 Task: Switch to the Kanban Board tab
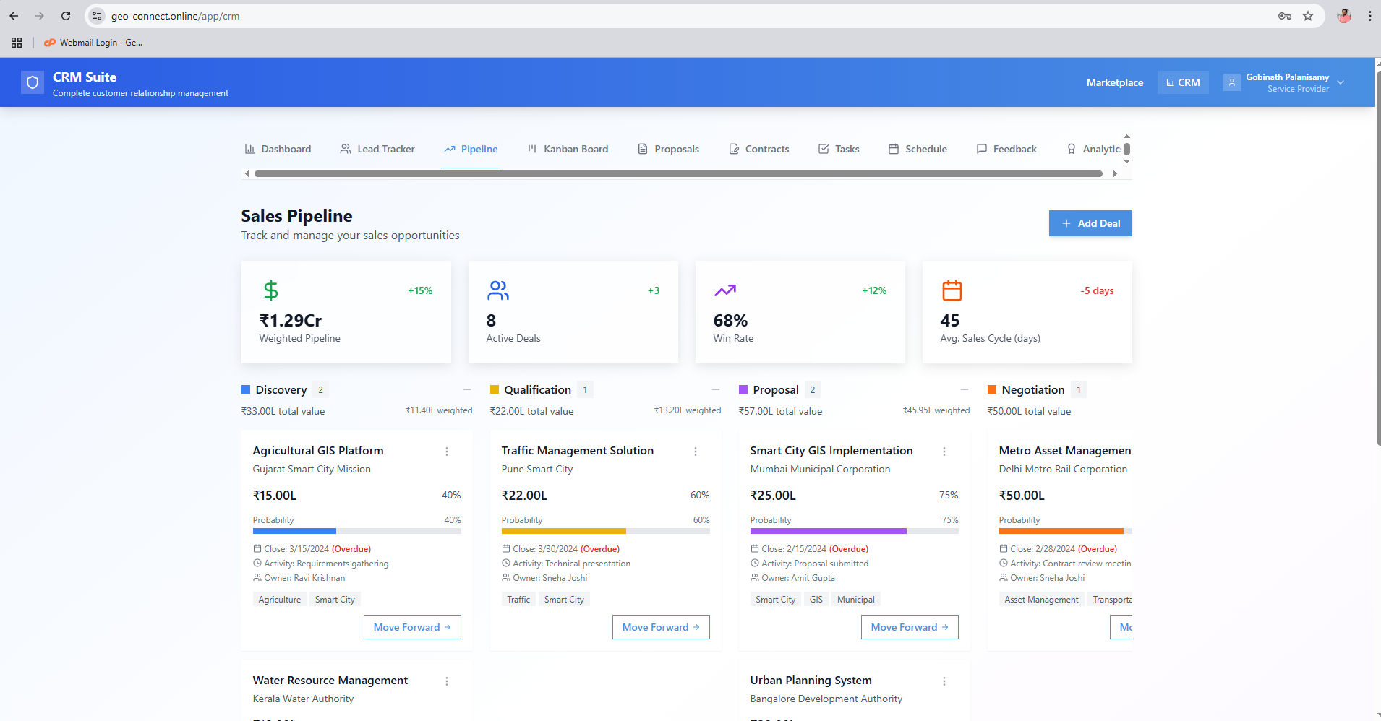(568, 149)
